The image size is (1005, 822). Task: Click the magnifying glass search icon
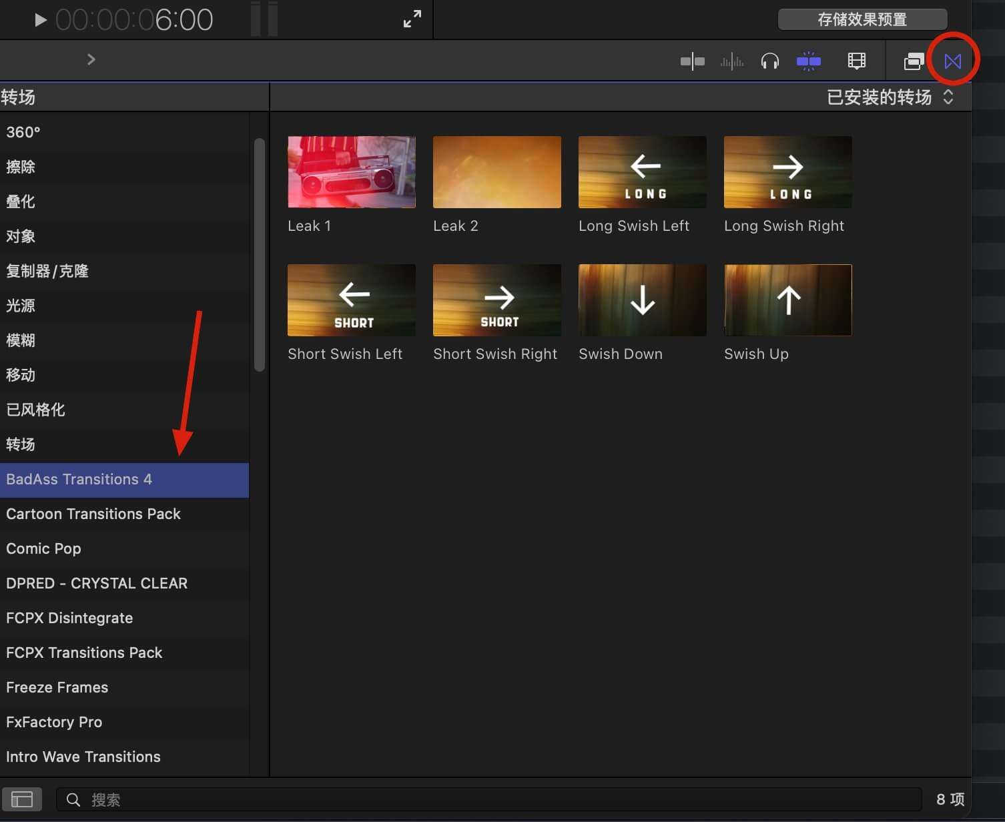pos(73,799)
